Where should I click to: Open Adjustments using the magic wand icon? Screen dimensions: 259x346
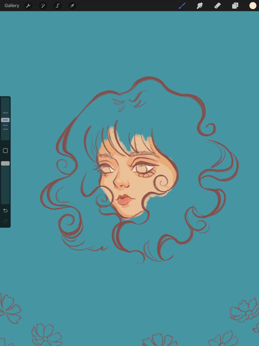tap(43, 5)
